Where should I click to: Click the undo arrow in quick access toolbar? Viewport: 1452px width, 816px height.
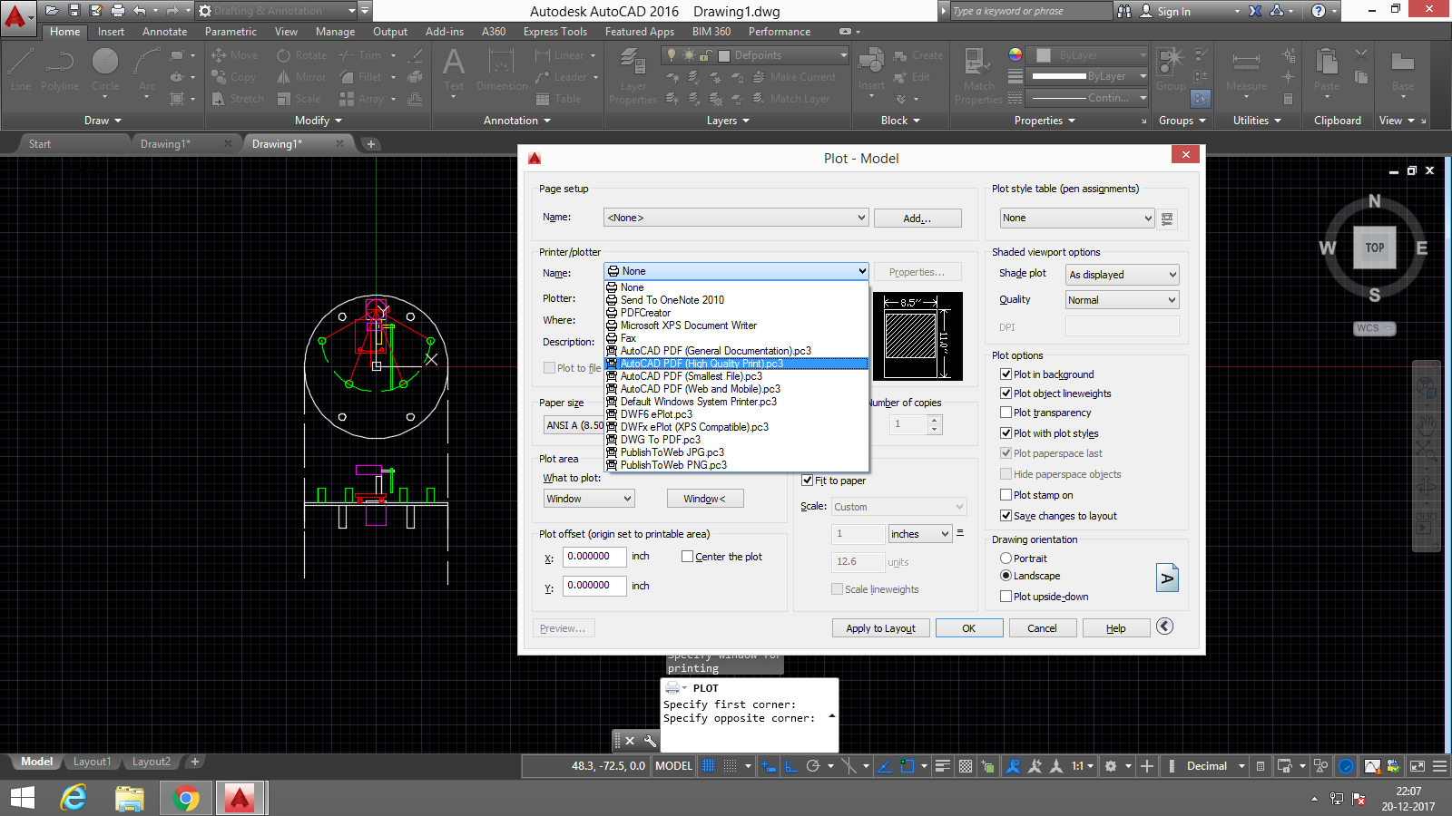point(139,11)
